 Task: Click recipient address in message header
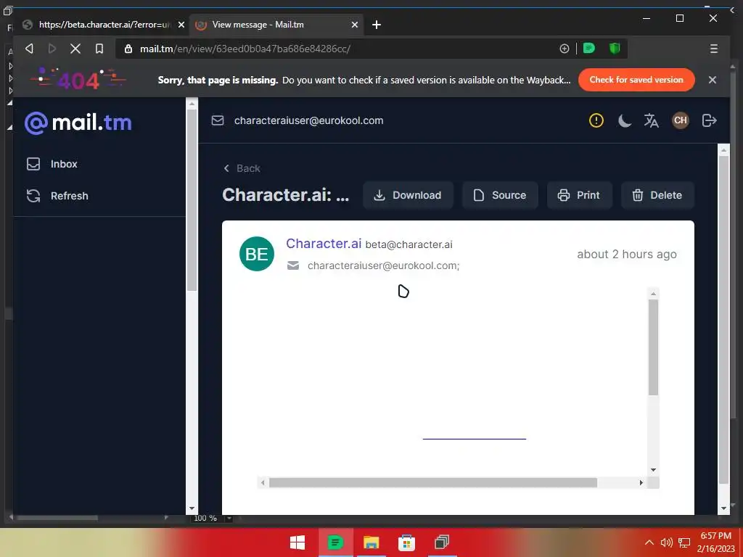(383, 265)
